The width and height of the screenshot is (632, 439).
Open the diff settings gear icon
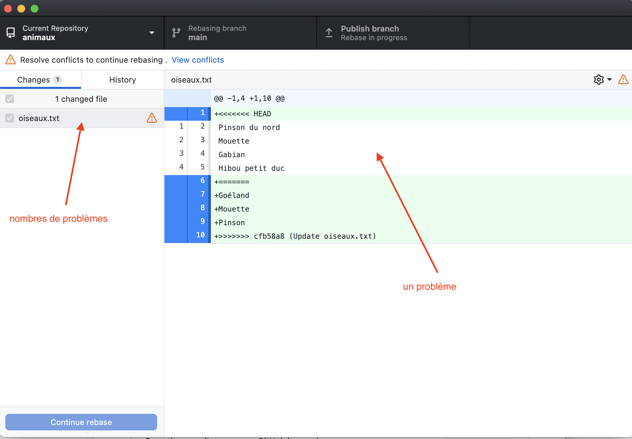pyautogui.click(x=599, y=80)
